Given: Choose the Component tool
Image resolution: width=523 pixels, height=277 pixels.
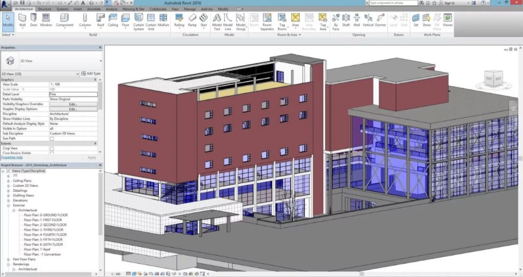Looking at the screenshot, I should pos(64,21).
